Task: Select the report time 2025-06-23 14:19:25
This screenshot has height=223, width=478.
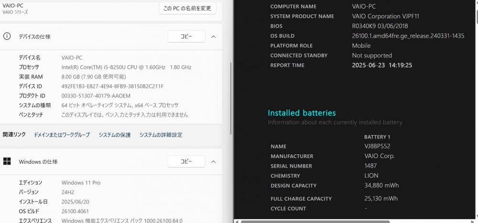Action: (382, 65)
